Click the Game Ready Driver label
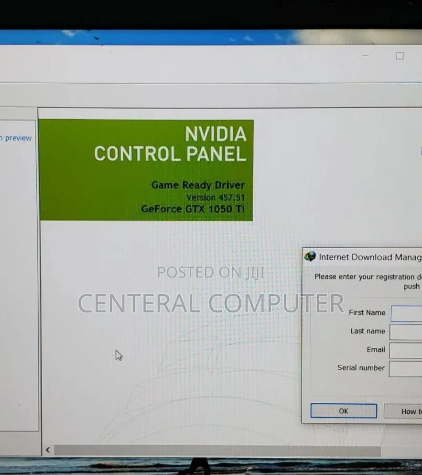 pyautogui.click(x=198, y=185)
